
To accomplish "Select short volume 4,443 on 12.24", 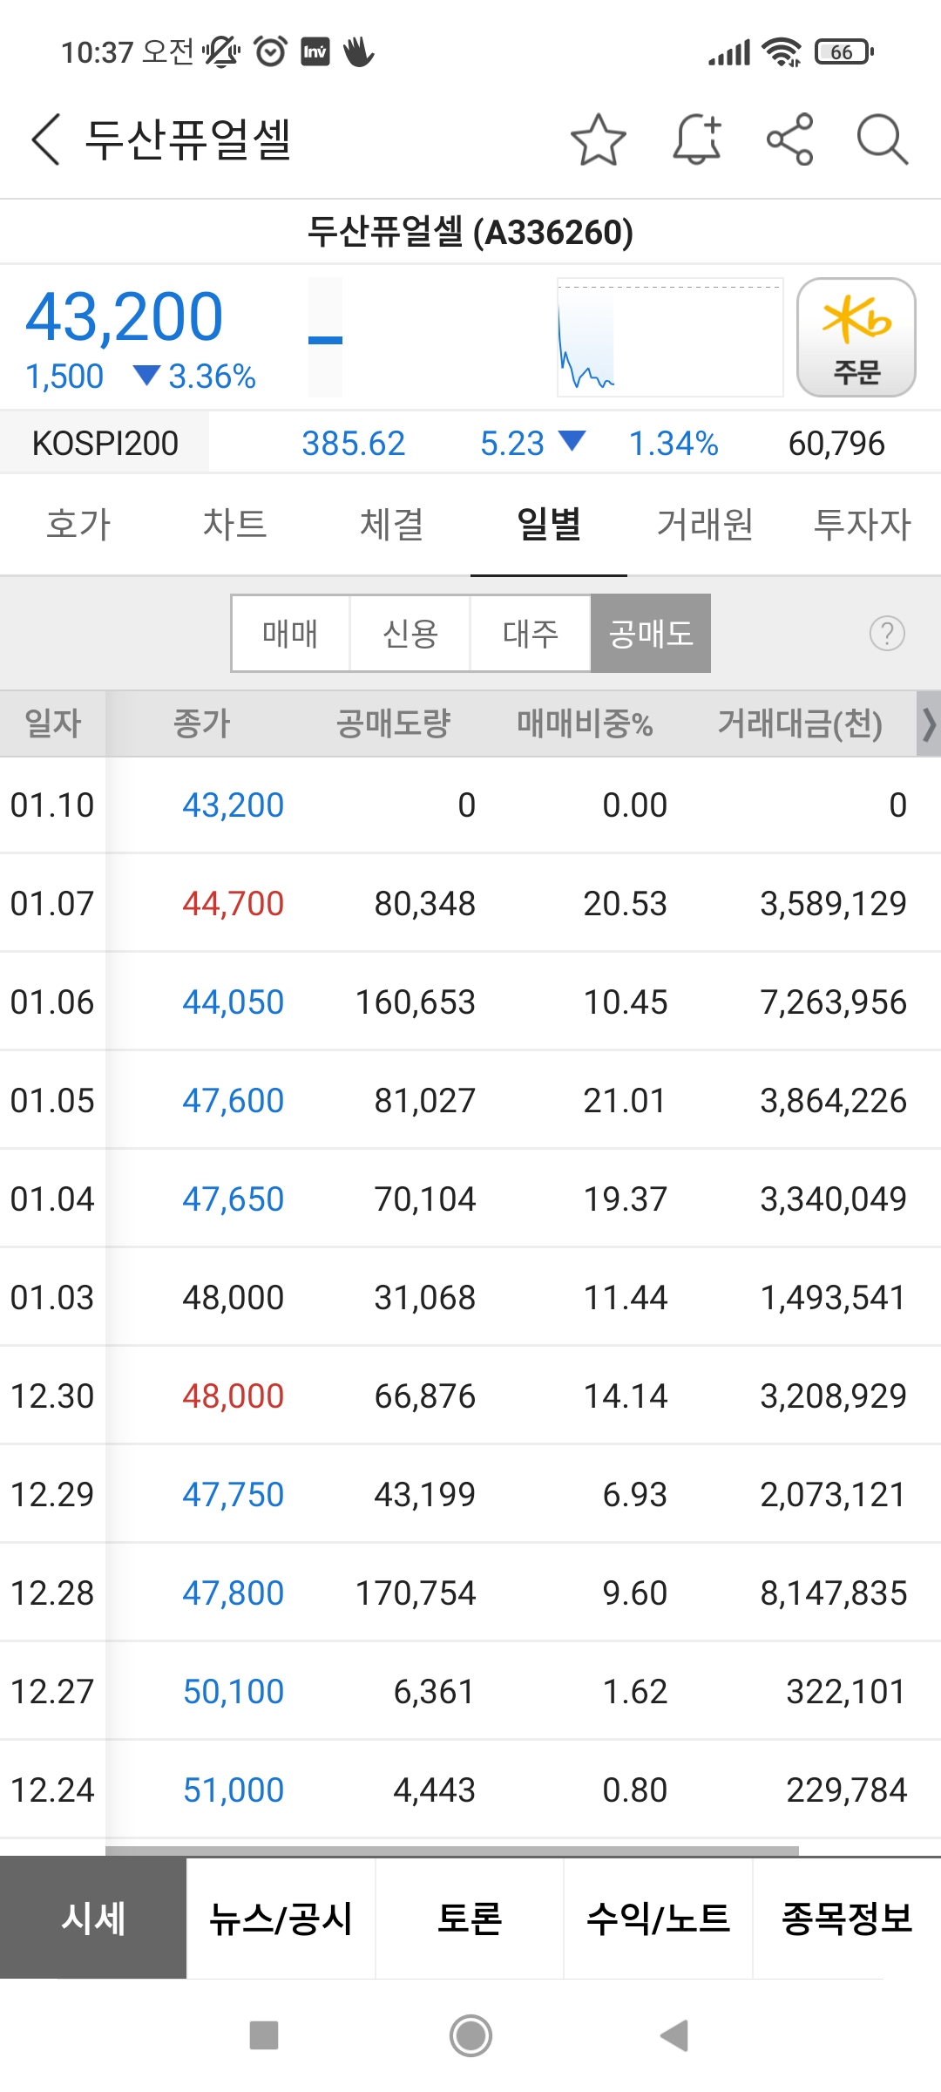I will [x=434, y=1790].
